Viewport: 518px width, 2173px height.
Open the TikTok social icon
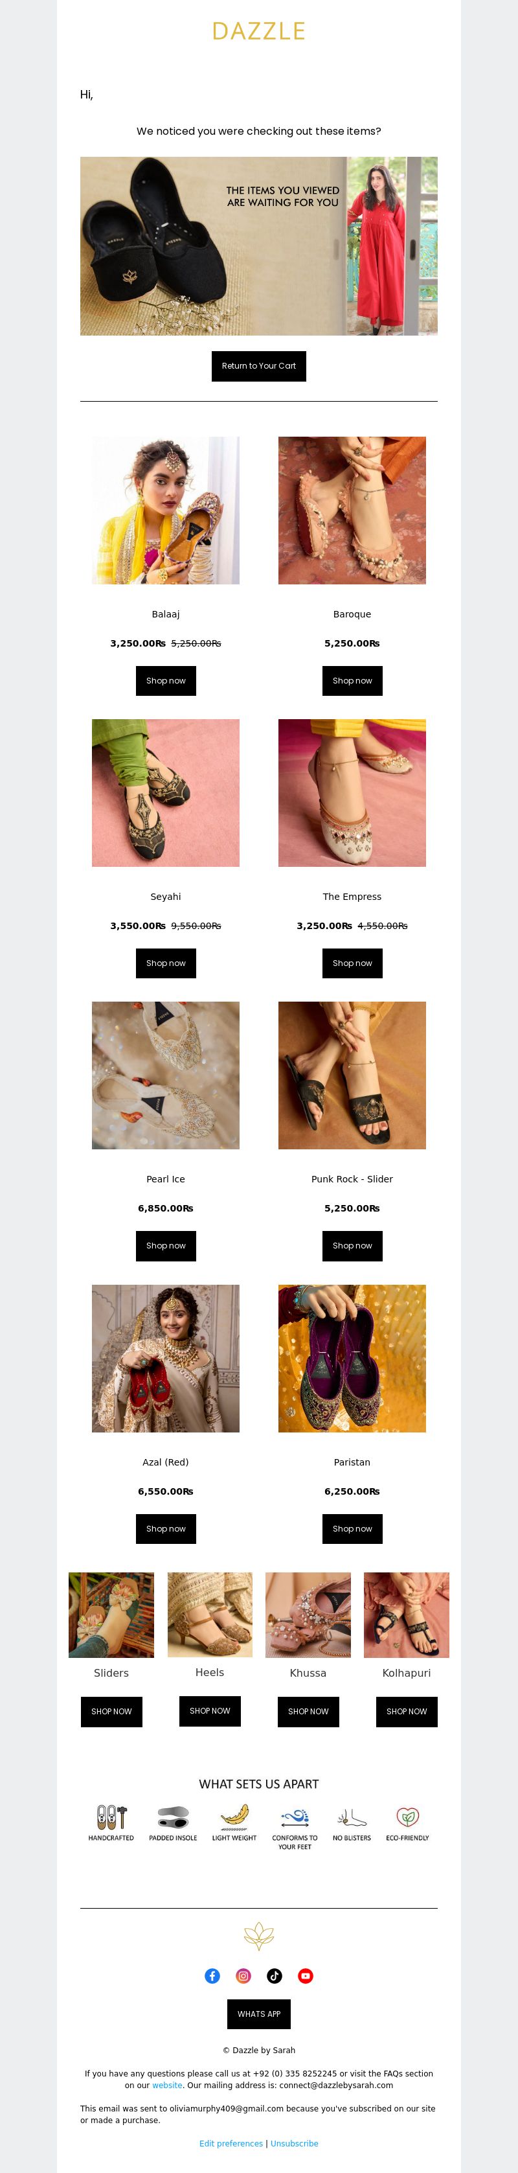pos(274,1975)
